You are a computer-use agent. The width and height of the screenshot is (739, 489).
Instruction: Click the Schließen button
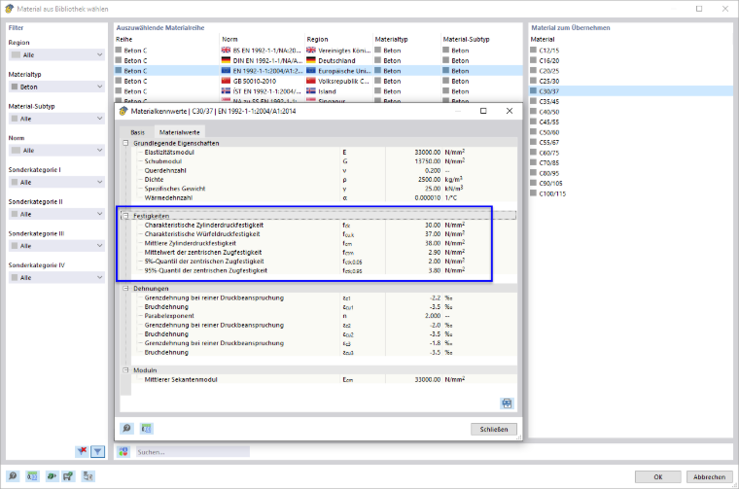pyautogui.click(x=494, y=429)
